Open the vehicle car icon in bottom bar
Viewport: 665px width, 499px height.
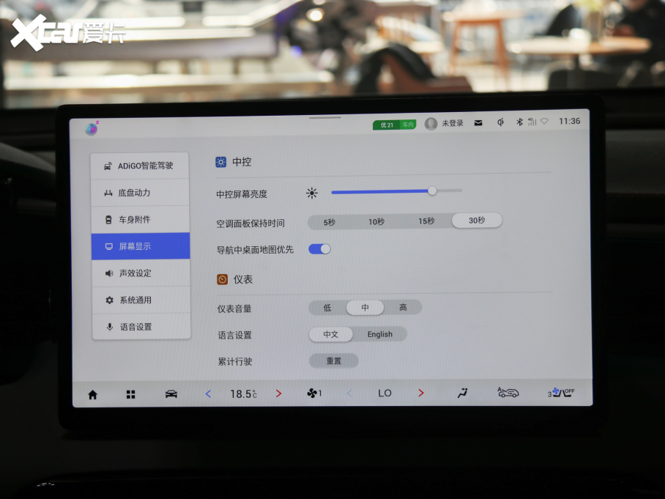pyautogui.click(x=171, y=394)
